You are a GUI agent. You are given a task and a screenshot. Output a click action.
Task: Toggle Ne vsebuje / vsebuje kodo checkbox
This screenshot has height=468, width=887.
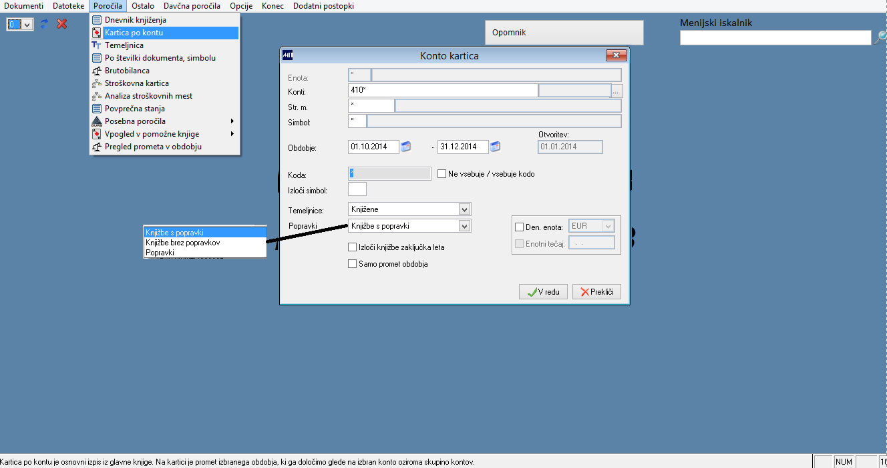point(441,174)
